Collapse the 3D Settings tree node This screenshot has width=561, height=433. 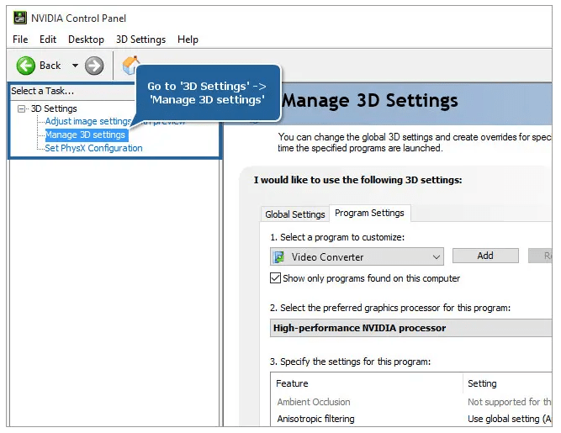point(22,108)
